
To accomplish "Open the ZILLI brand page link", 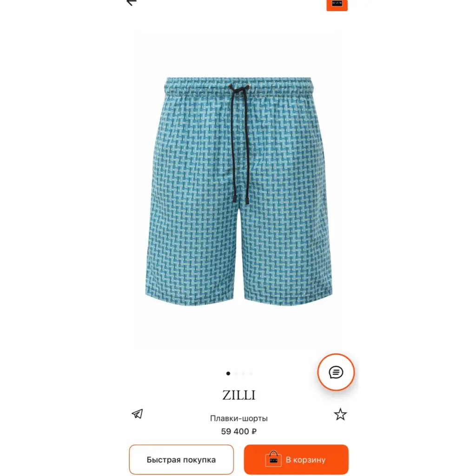I will [239, 395].
